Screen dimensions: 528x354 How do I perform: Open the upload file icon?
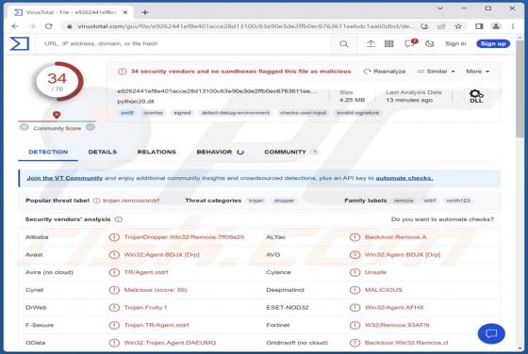(371, 43)
